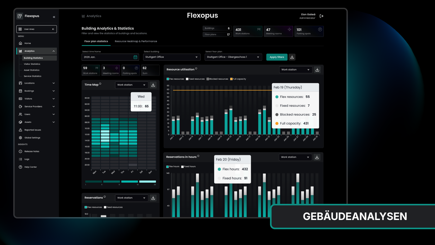Viewport: 435px width, 245px height.
Task: Click the Reported Issues warning icon
Action: point(20,130)
